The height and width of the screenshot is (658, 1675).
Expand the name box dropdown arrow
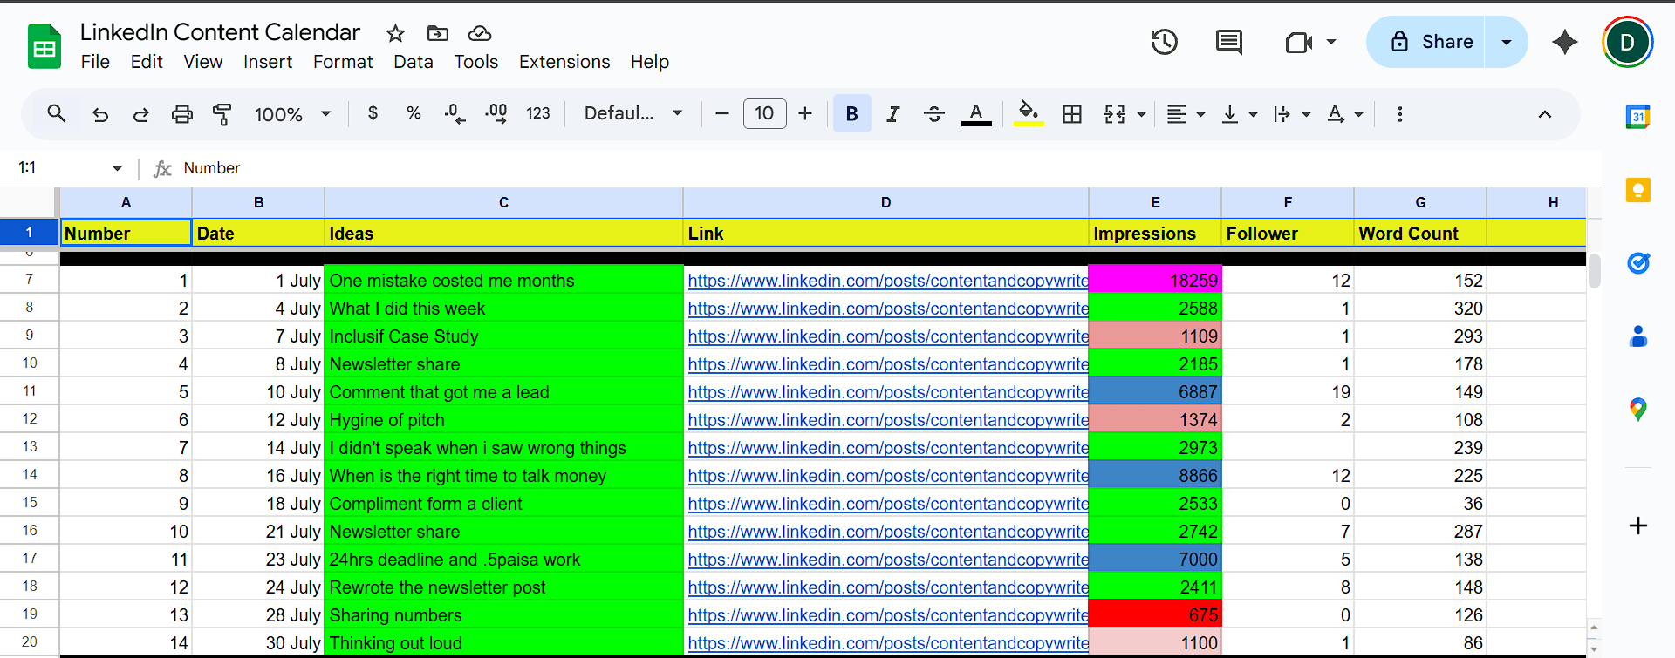(117, 168)
